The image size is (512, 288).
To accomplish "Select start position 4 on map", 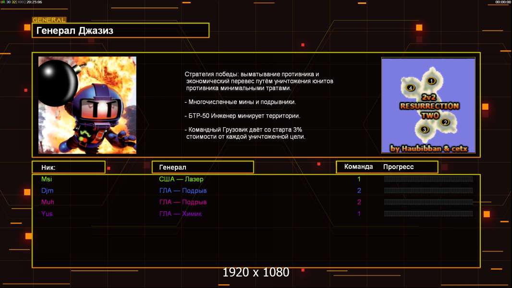I will 411,88.
